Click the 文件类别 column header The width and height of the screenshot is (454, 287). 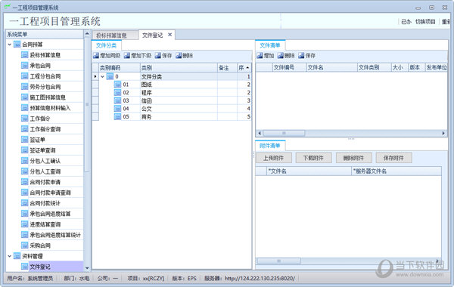pyautogui.click(x=374, y=67)
